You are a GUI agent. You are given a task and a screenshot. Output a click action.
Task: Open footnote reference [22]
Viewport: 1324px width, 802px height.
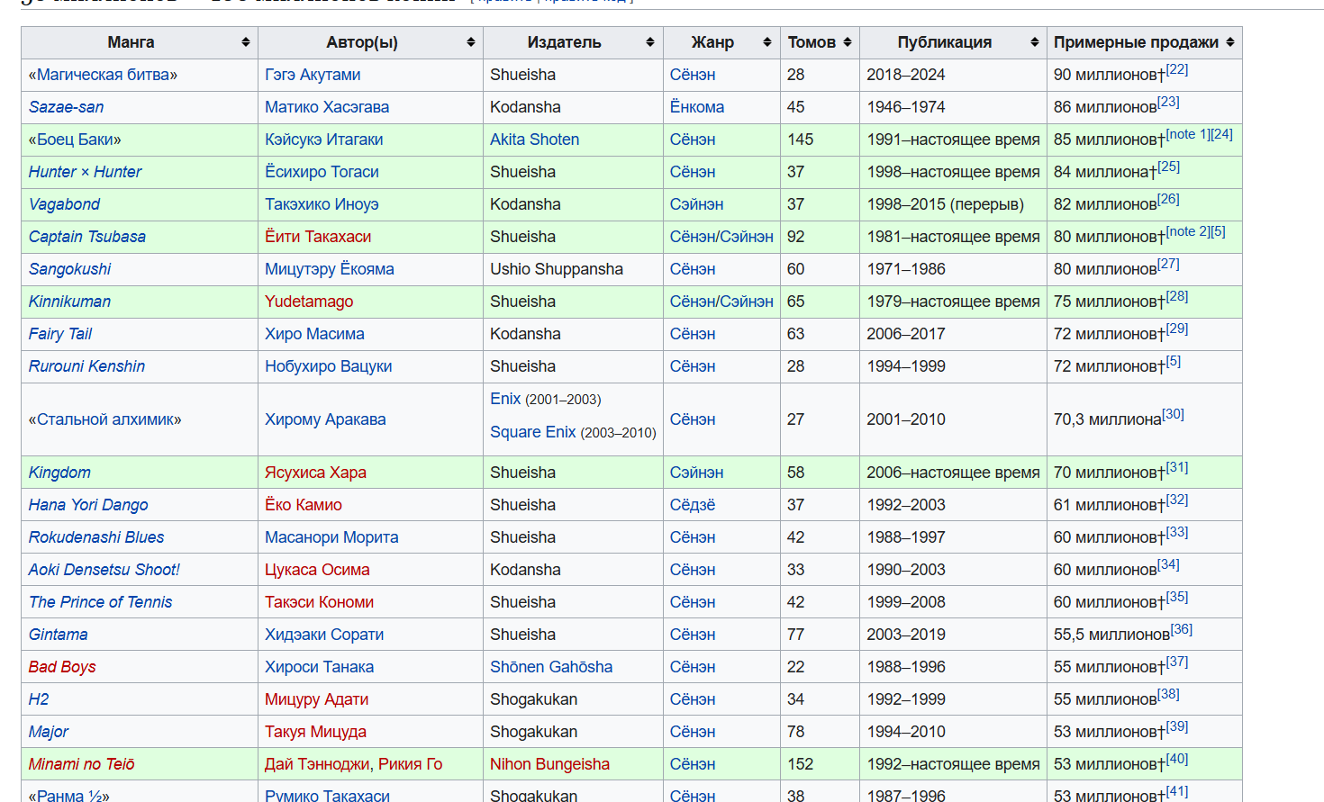[1177, 70]
